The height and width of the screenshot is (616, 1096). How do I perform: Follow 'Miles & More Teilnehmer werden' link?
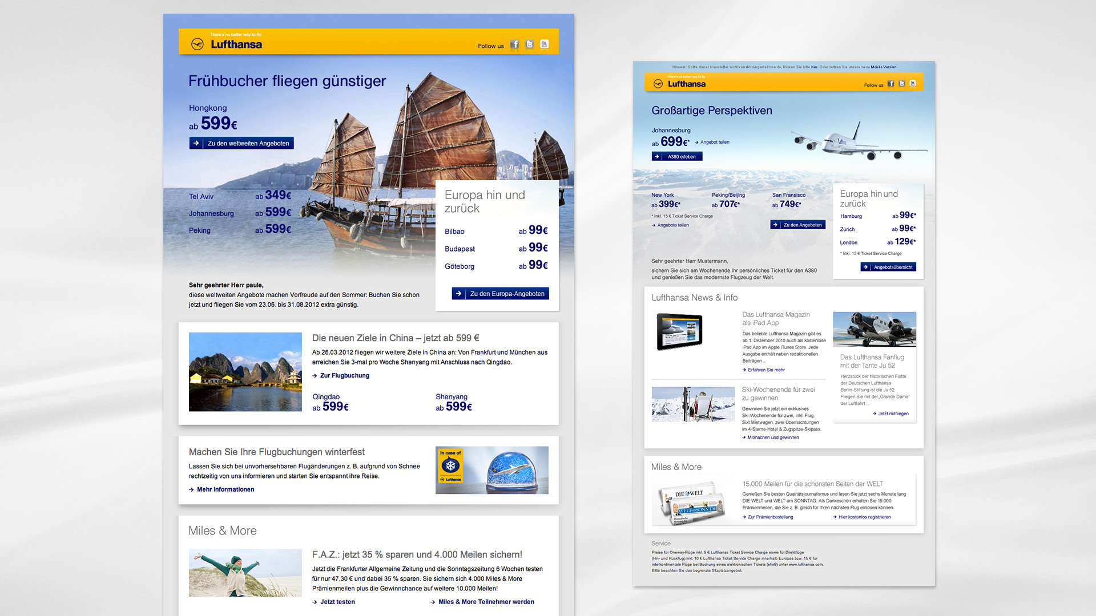482,602
